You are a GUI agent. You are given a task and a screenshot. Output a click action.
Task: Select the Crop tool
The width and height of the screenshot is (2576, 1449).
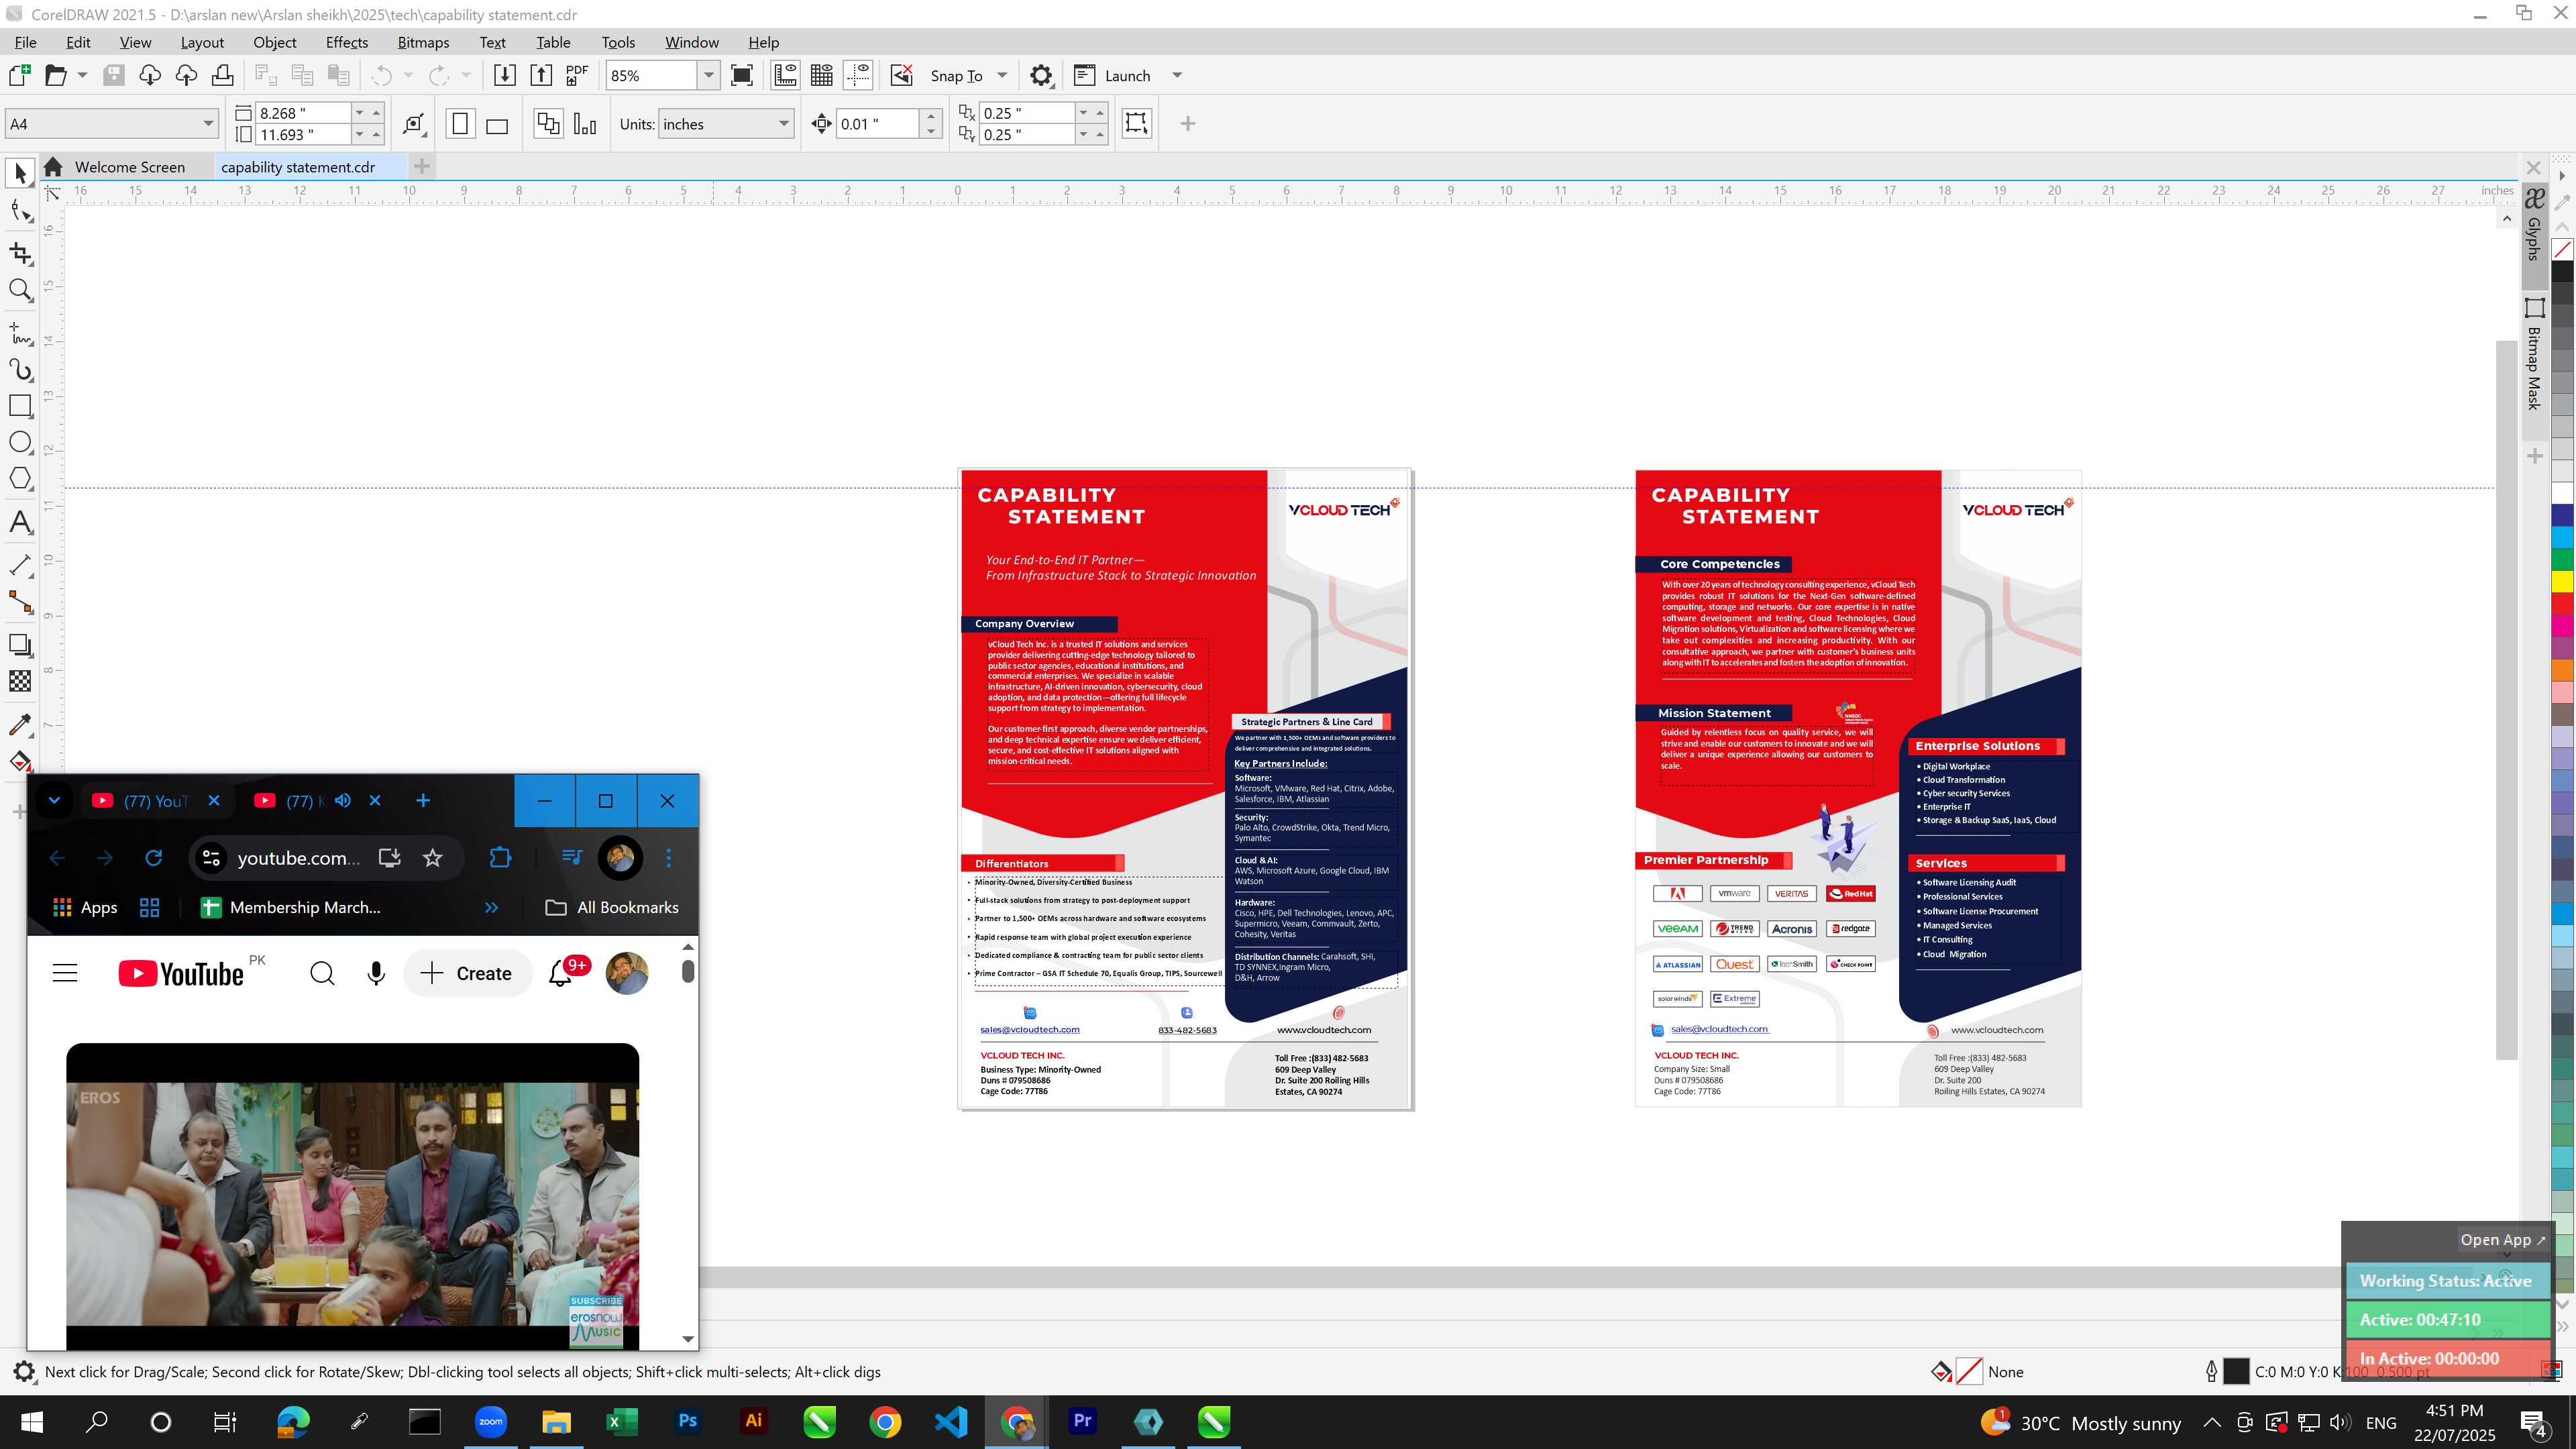pos(20,253)
